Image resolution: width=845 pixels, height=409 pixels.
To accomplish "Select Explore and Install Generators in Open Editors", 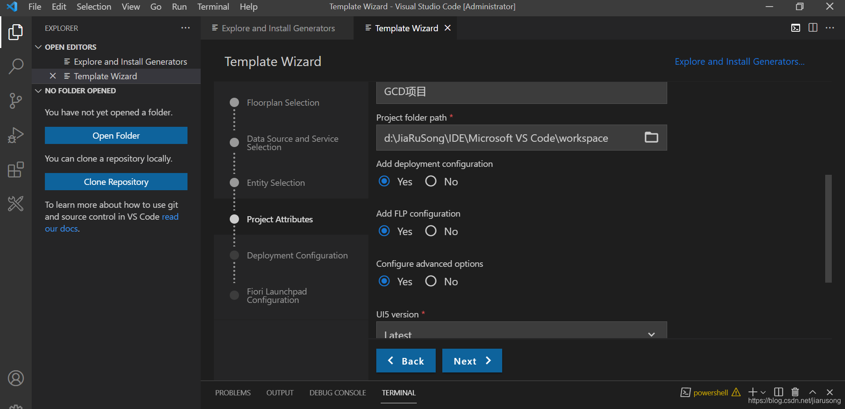I will 116,62.
